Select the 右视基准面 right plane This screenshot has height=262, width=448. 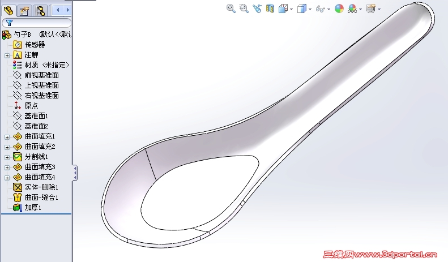pos(42,96)
